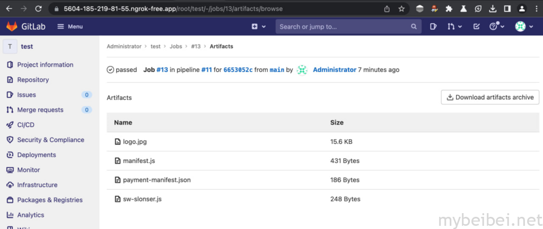Viewport: 543px width, 229px height.
Task: Open CI/CD section in sidebar
Action: click(26, 125)
